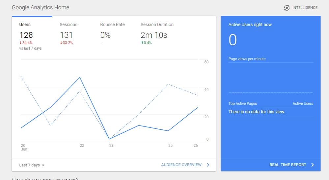Click the chart low point on June 23
Viewport: 329px width, 180px height.
[x=109, y=139]
